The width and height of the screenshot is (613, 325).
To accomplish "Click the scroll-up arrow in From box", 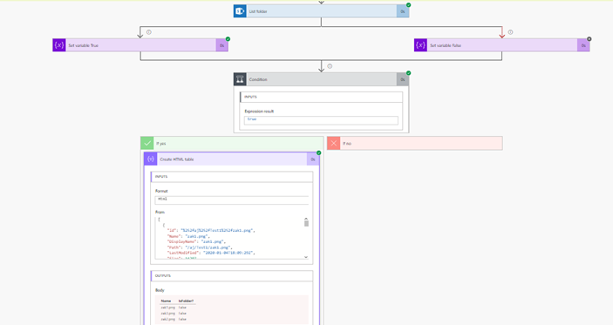I will (x=306, y=220).
